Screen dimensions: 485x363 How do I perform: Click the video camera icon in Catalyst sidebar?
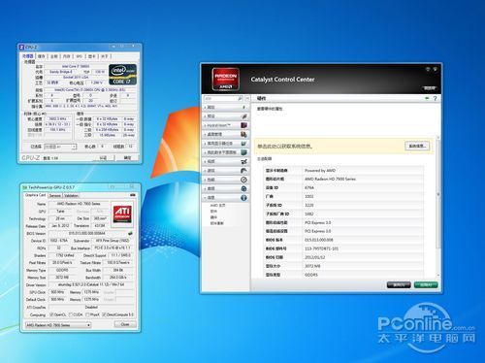tap(244, 161)
